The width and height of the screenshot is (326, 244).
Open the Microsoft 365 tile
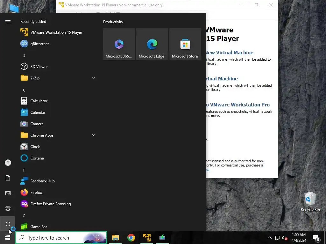tap(119, 44)
